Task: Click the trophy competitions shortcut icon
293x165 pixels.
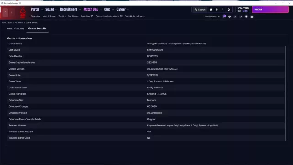Action: (x=246, y=16)
